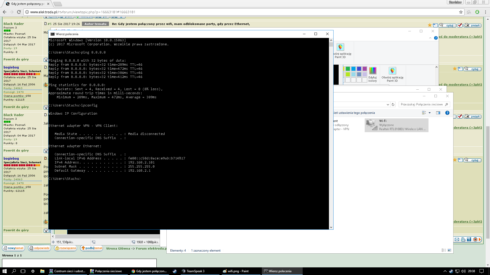Image resolution: width=490 pixels, height=275 pixels.
Task: Quote post #5 with the cytuj button
Action: 447,25
